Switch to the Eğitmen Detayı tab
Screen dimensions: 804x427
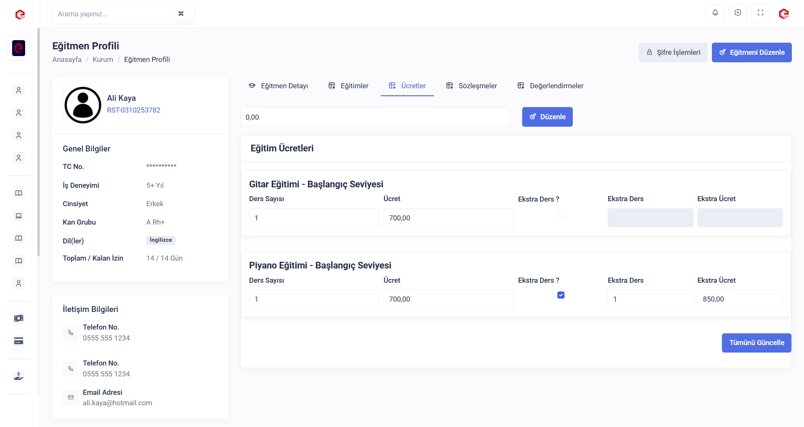(x=278, y=86)
